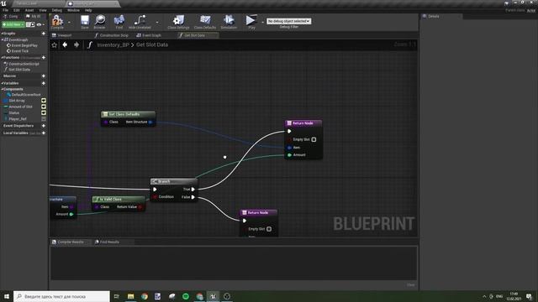Select the lower Return Node header
538x302 pixels.
coord(259,212)
